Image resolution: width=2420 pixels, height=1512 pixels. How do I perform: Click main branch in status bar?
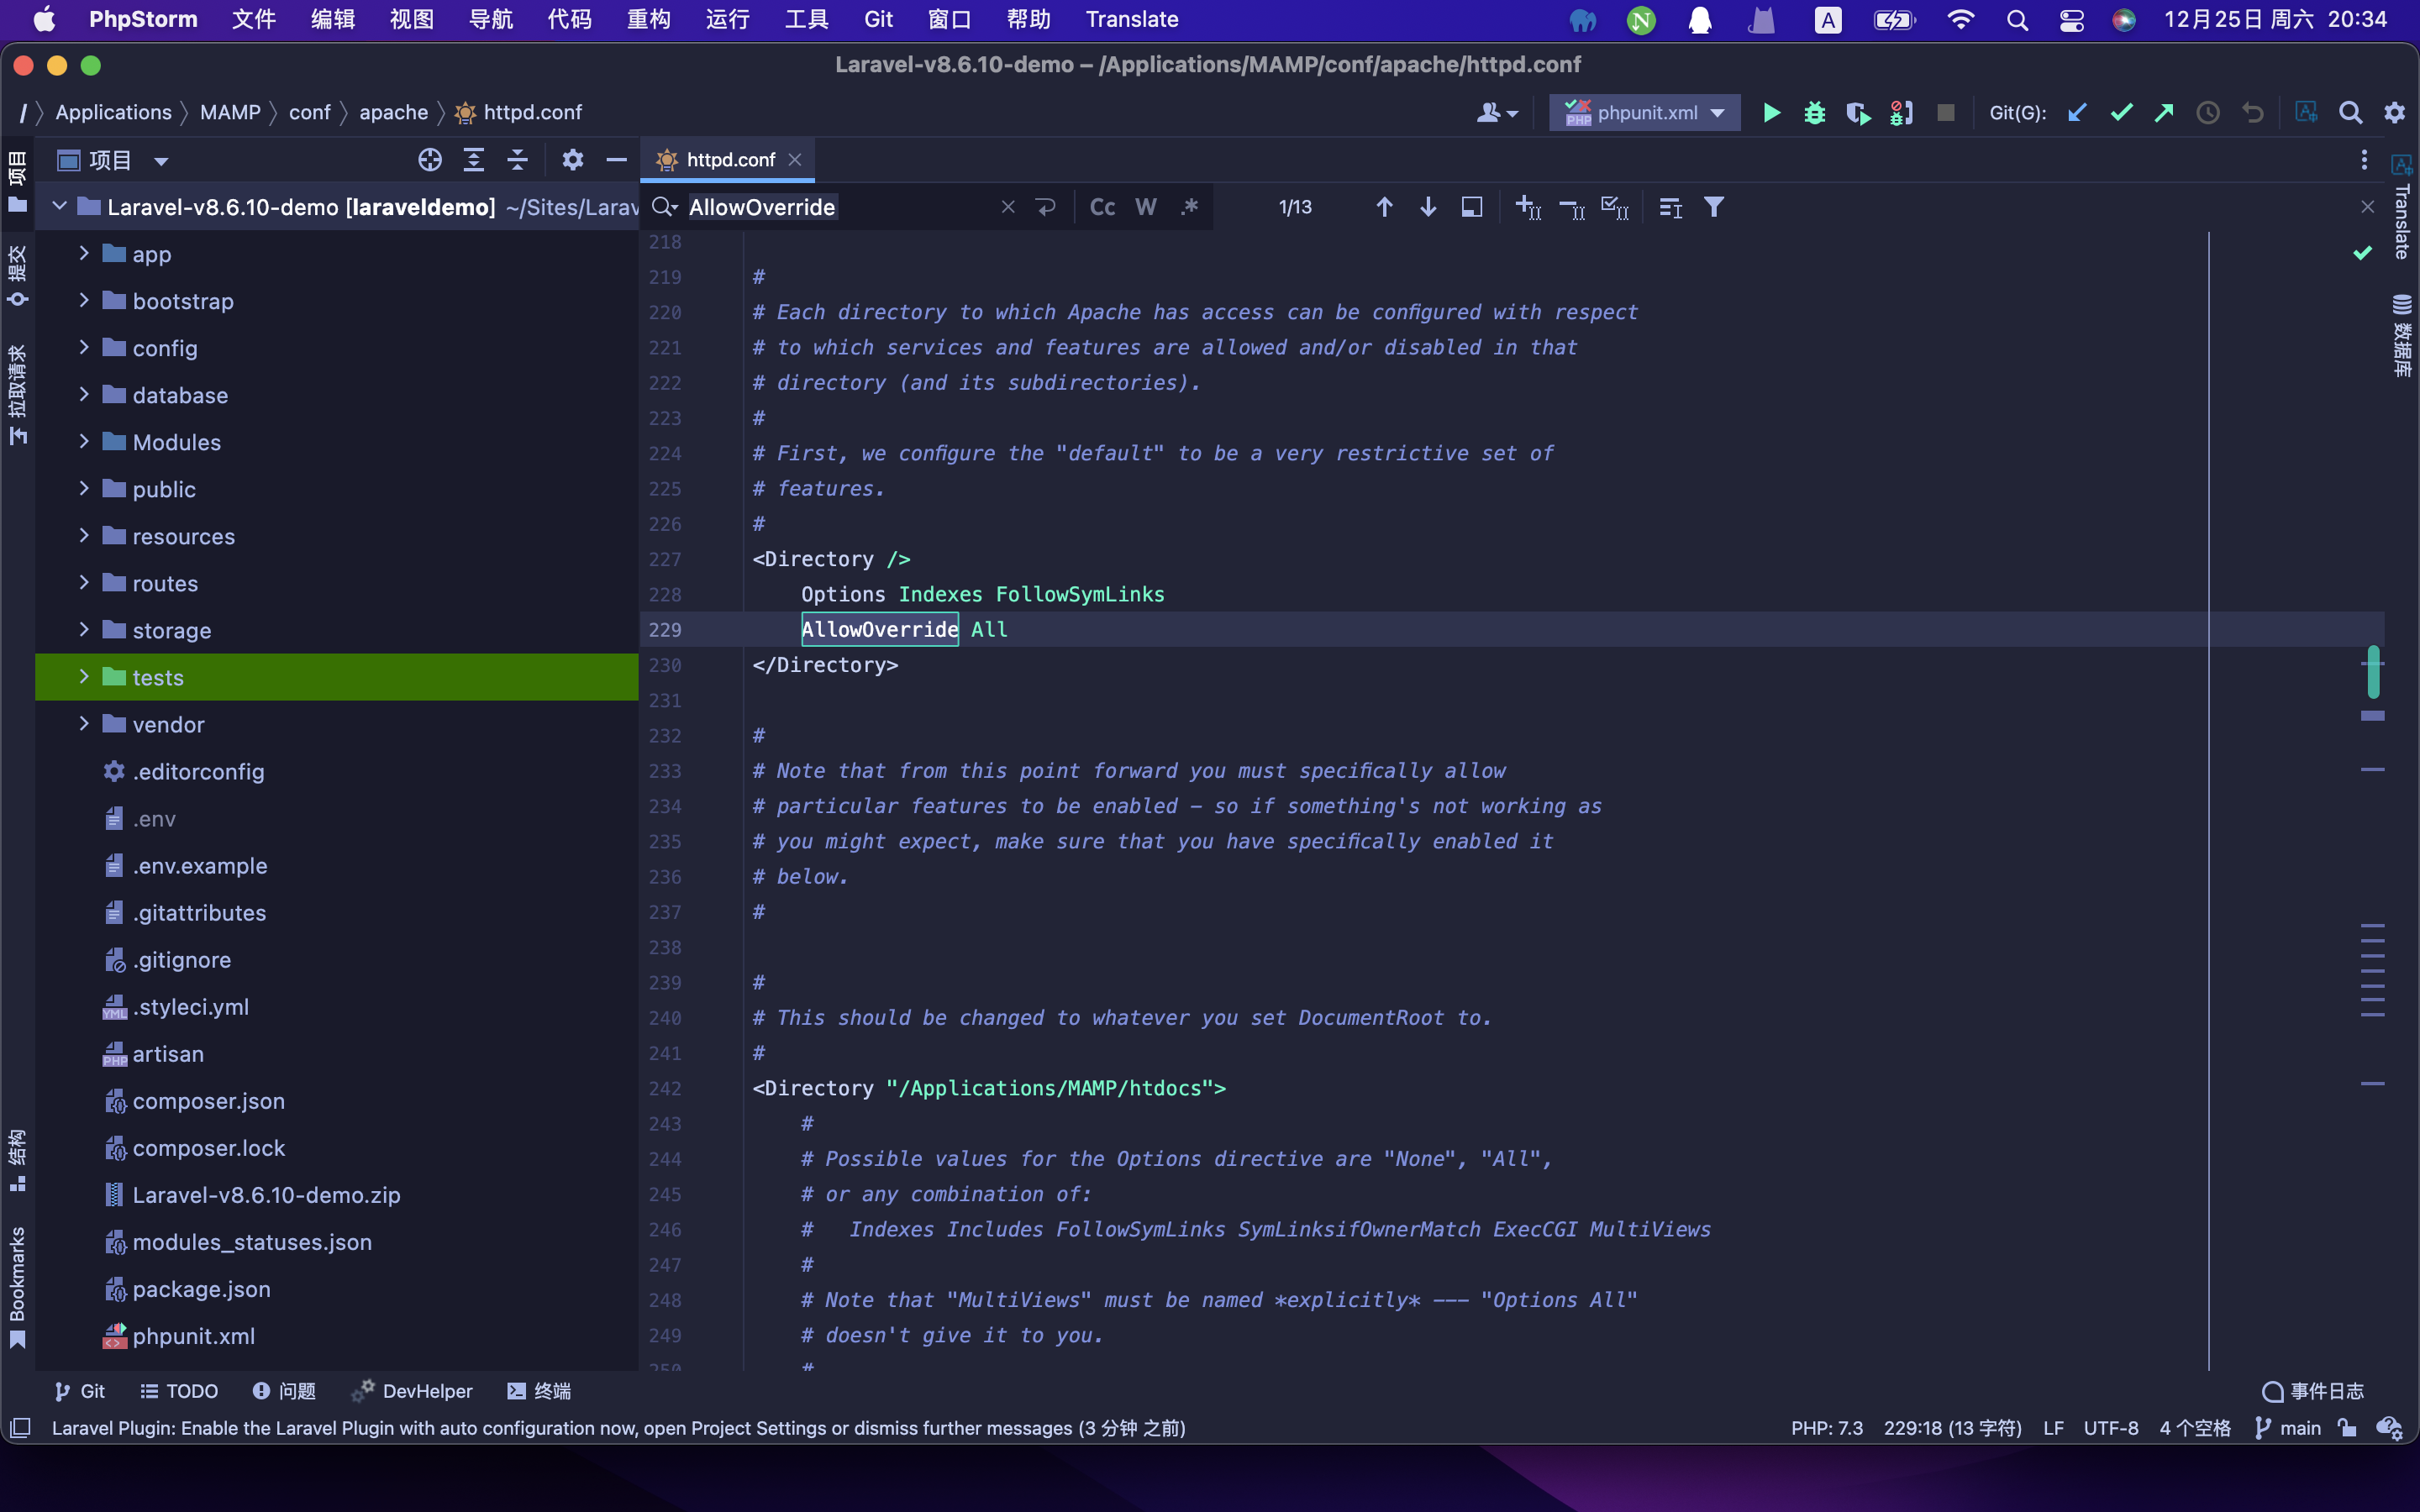(2288, 1428)
